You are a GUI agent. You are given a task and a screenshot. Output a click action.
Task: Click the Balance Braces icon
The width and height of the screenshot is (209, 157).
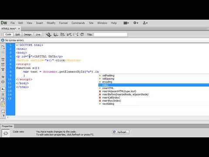pos(3,82)
